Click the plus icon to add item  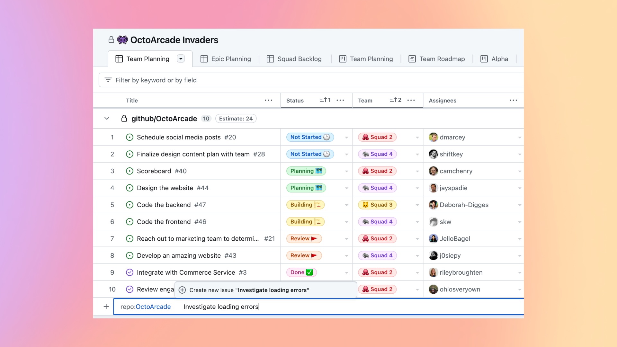(106, 307)
